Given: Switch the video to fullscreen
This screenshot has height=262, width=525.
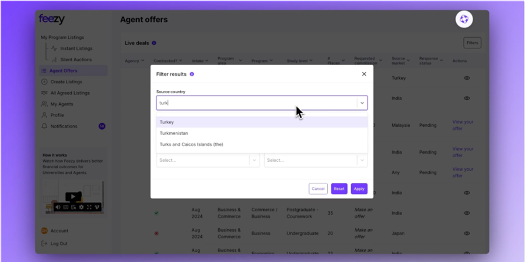Looking at the screenshot, I should pos(89,207).
